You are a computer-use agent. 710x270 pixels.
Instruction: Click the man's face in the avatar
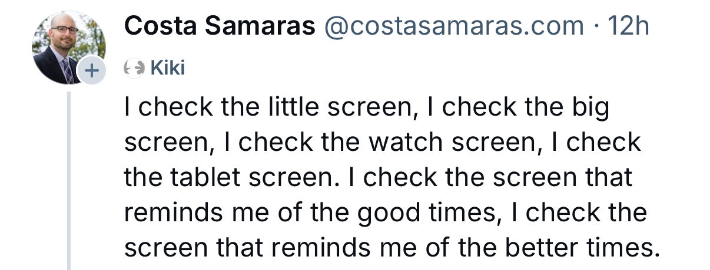tap(64, 33)
